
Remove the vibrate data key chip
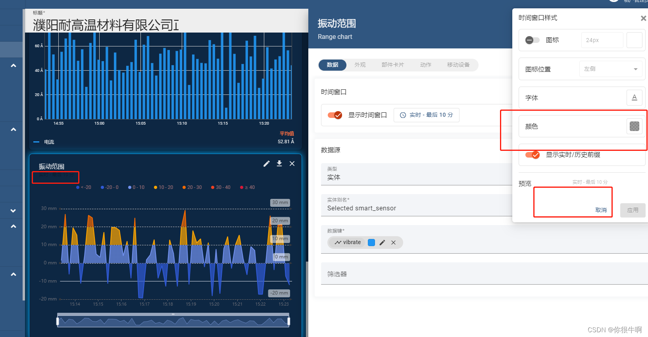393,243
